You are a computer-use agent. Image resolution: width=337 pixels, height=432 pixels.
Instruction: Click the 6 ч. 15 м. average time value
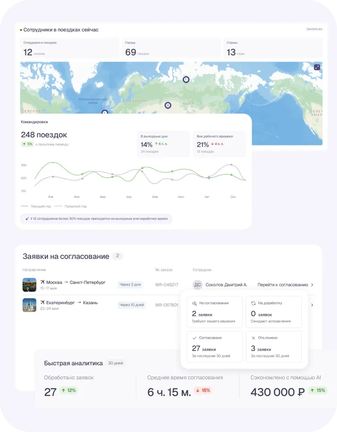[x=169, y=392]
